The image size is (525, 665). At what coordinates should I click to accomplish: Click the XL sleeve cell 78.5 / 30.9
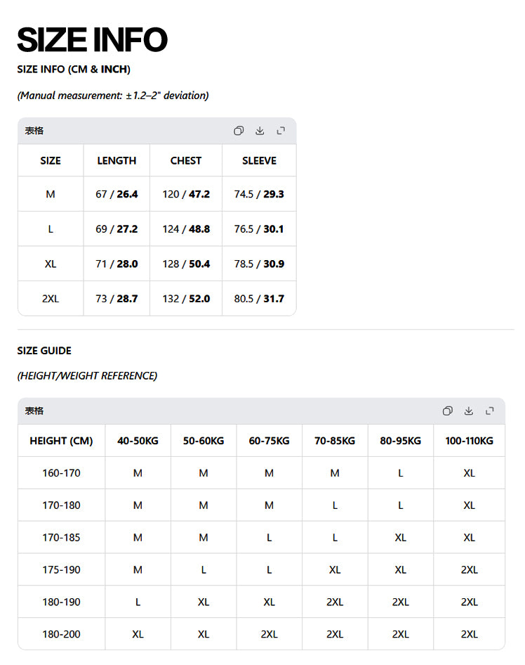pyautogui.click(x=259, y=264)
